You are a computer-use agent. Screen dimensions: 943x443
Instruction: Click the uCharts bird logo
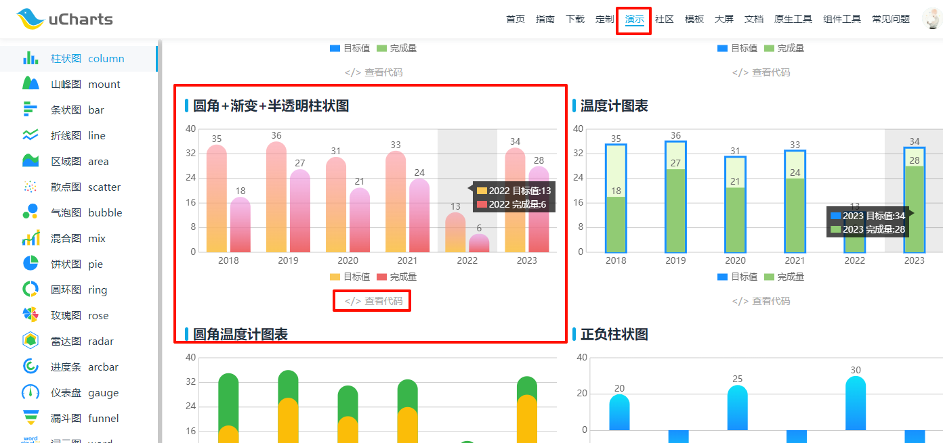(x=65, y=19)
